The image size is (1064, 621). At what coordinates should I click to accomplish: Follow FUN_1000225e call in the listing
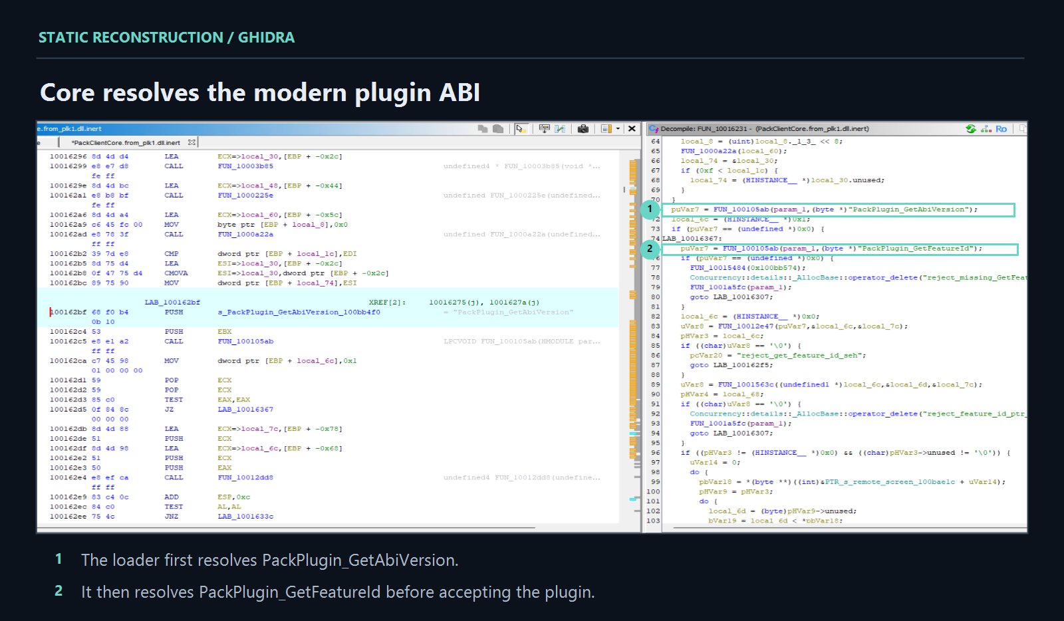245,195
